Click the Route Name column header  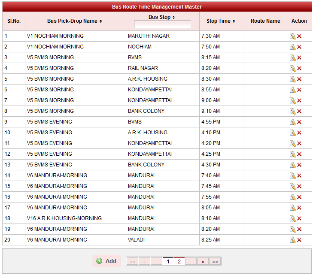coord(265,21)
